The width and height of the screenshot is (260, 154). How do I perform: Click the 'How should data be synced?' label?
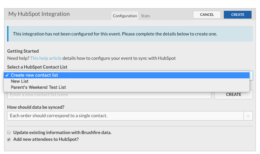click(36, 107)
